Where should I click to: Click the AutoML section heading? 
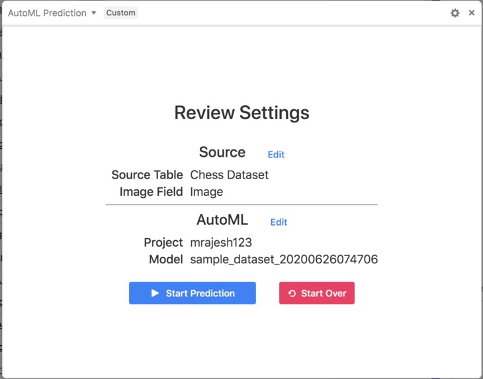tap(222, 220)
